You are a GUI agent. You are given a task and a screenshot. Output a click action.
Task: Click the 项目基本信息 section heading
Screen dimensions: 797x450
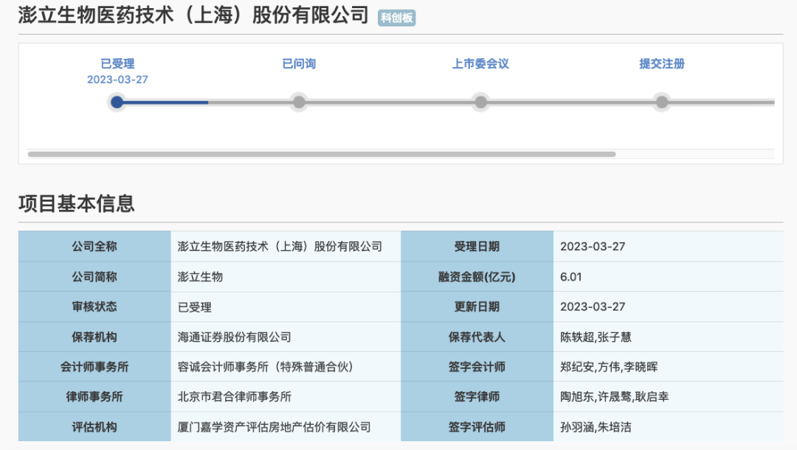pyautogui.click(x=77, y=204)
